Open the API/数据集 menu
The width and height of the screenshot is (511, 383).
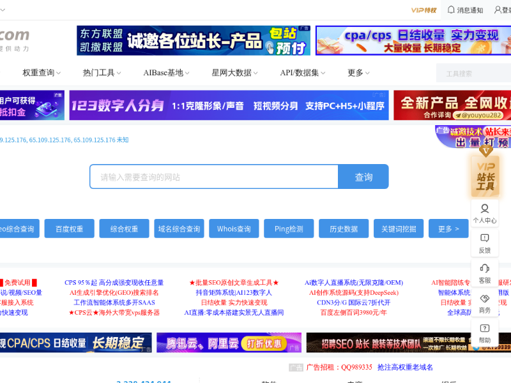303,73
